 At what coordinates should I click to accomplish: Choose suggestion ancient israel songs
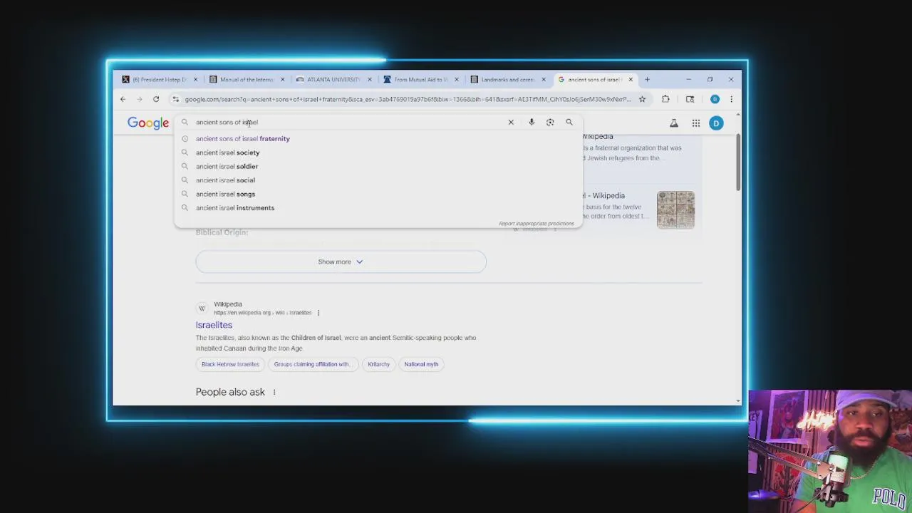click(x=378, y=194)
